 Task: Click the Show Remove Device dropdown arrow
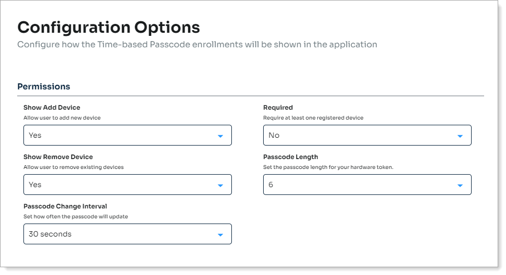coord(220,186)
